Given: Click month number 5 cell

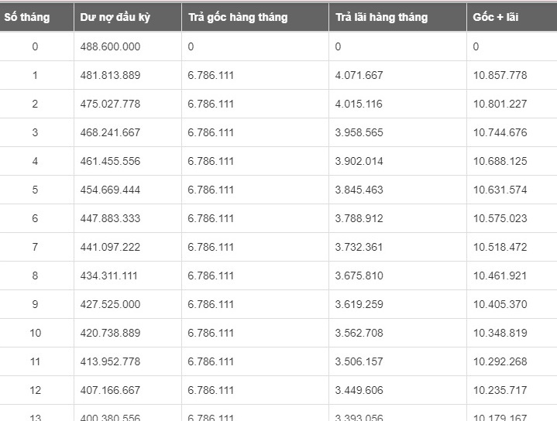Looking at the screenshot, I should 35,190.
